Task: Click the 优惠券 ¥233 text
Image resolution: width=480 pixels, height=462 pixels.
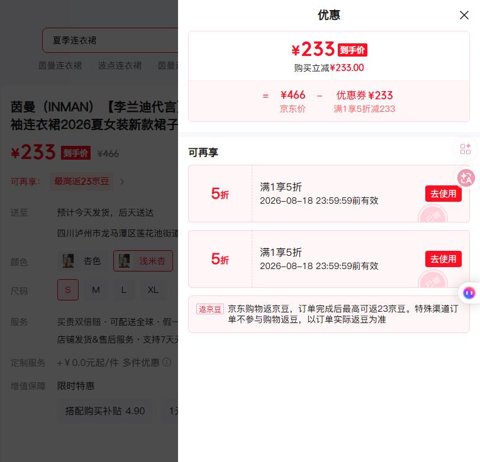Action: point(364,95)
